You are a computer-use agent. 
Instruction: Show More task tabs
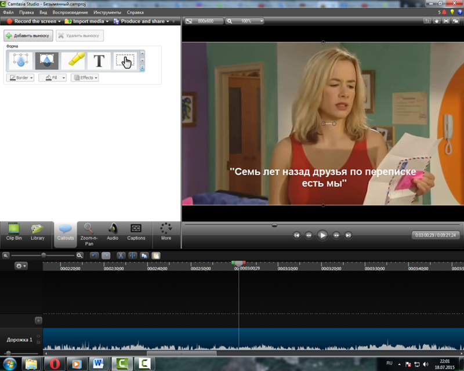(x=166, y=232)
